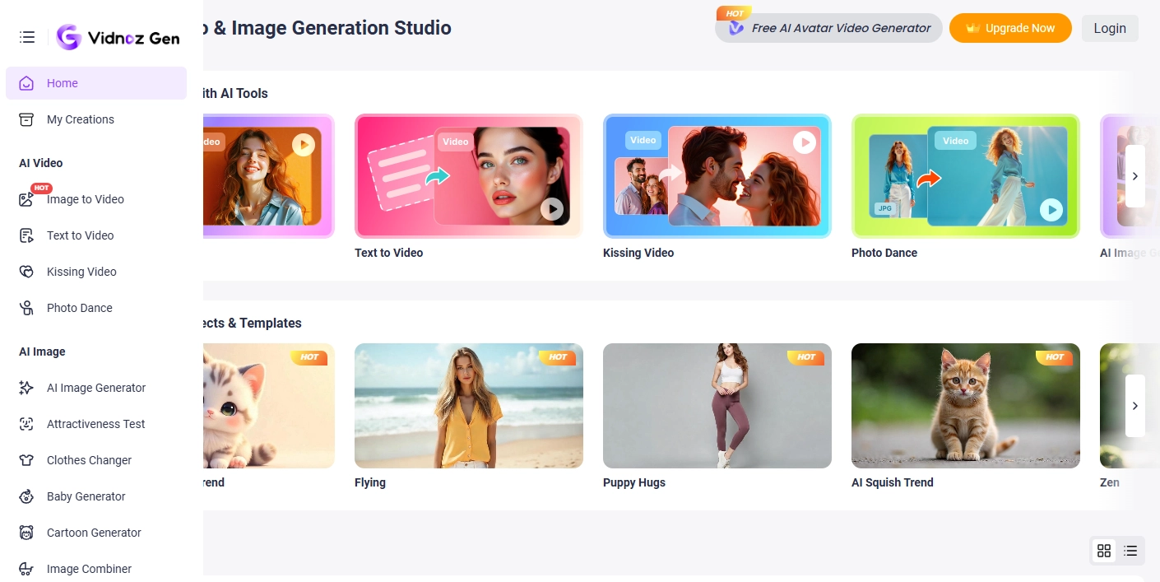Show more templates via right chevron arrow
The width and height of the screenshot is (1160, 582).
[1134, 405]
